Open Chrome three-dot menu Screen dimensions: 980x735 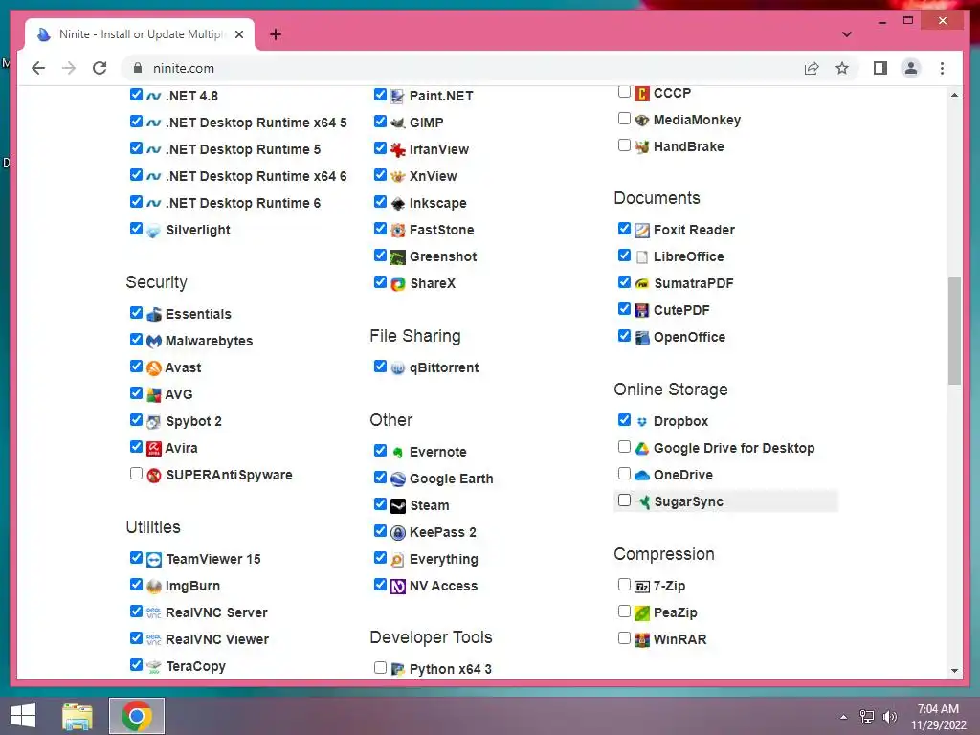(942, 68)
